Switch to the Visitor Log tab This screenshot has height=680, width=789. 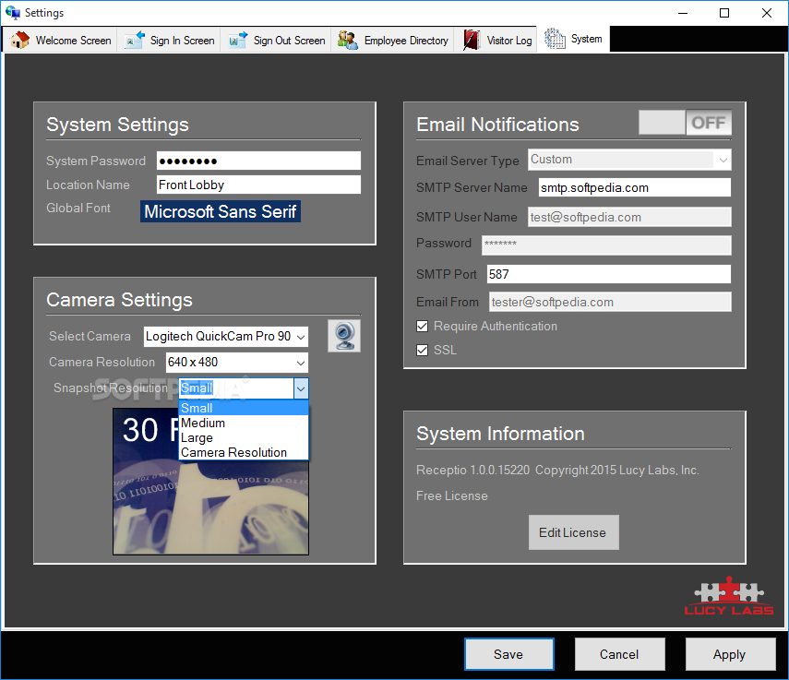(496, 40)
